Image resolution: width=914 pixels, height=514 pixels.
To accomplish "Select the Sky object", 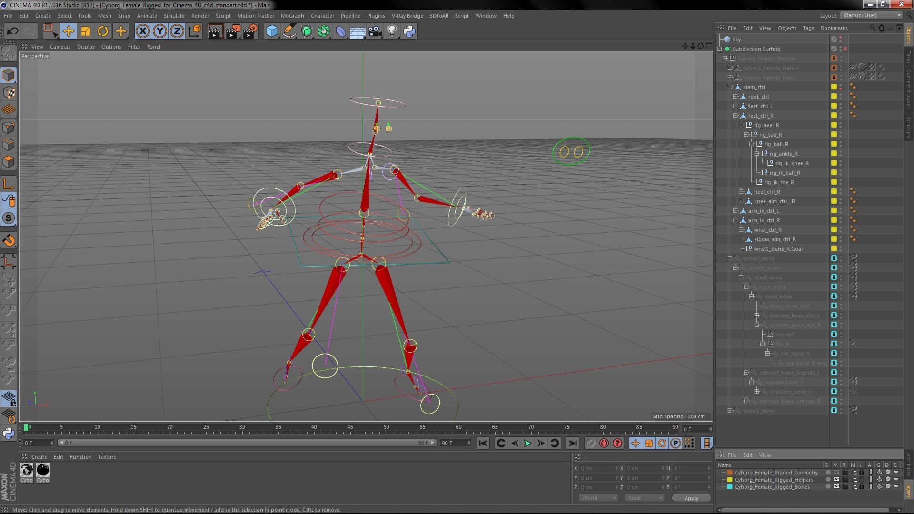I will pos(736,40).
